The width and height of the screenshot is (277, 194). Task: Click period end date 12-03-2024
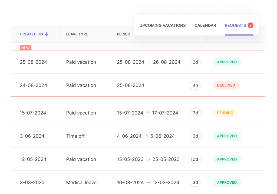[x=166, y=183]
